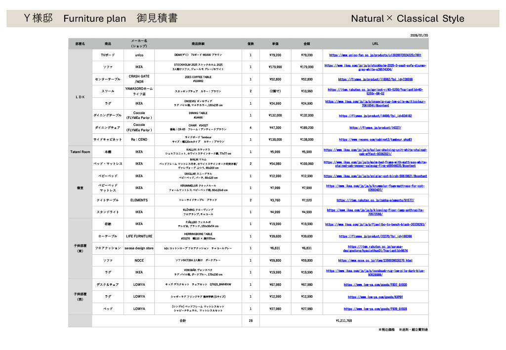Open the IKEA FJÄLLBO TV bench link
The width and height of the screenshot is (506, 350).
(x=376, y=224)
